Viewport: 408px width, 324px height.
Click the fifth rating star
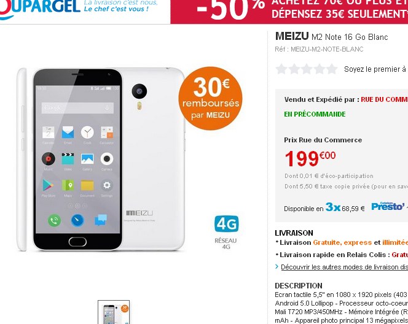click(332, 69)
